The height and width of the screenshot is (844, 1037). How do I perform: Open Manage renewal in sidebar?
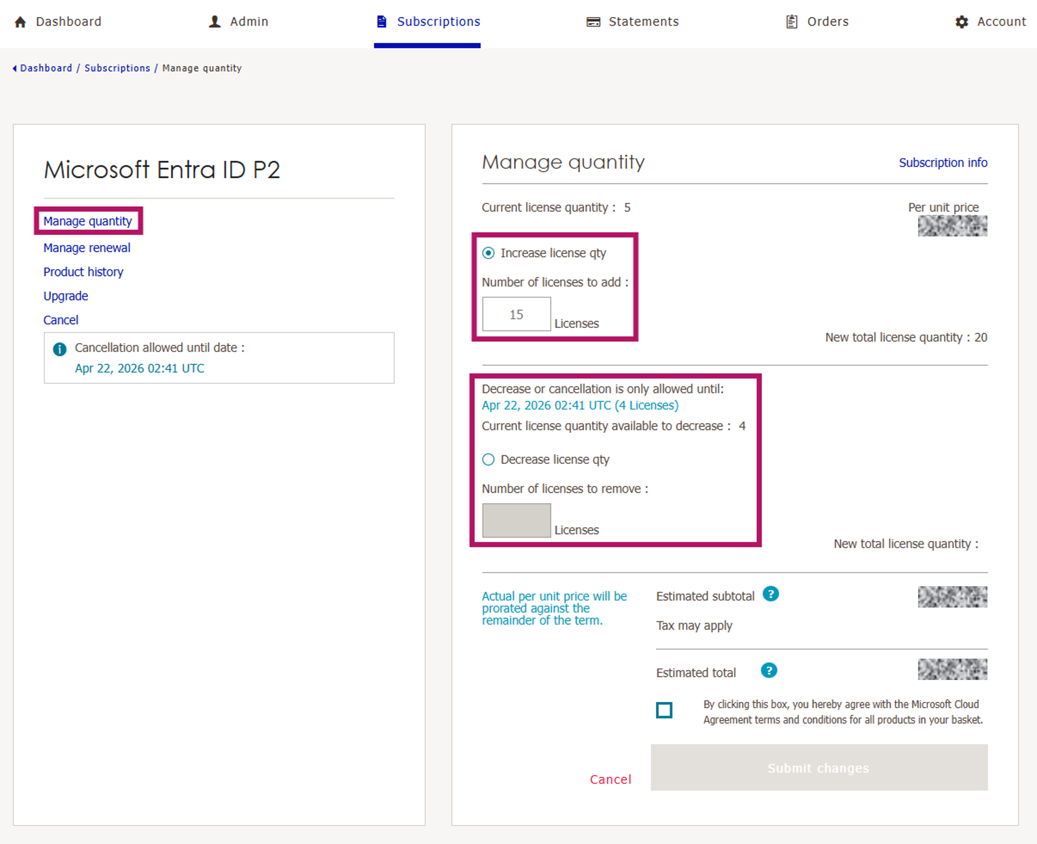tap(87, 248)
